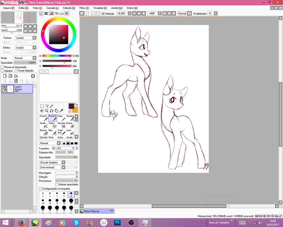The width and height of the screenshot is (283, 227).
Task: Open the Editar menu
Action: tap(24, 8)
